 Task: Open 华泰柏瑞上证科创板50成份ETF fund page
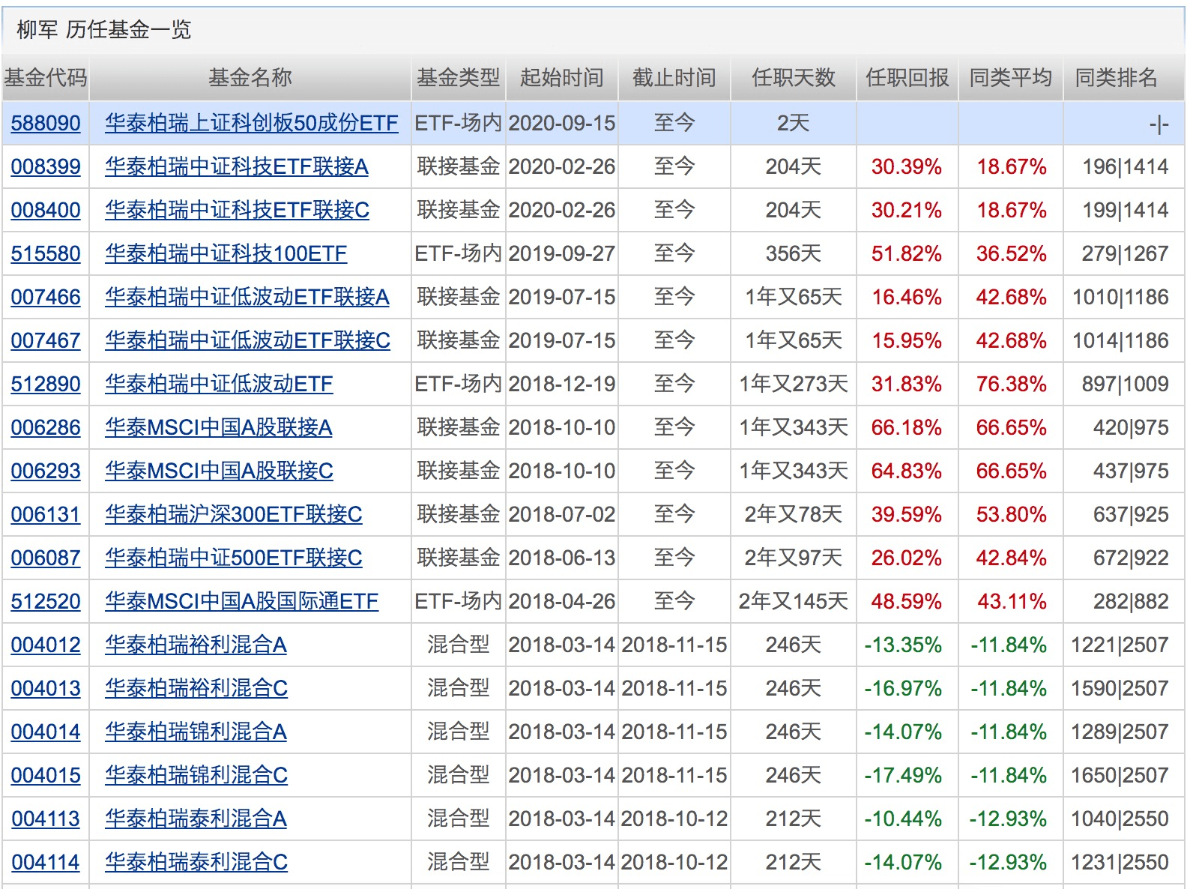252,123
